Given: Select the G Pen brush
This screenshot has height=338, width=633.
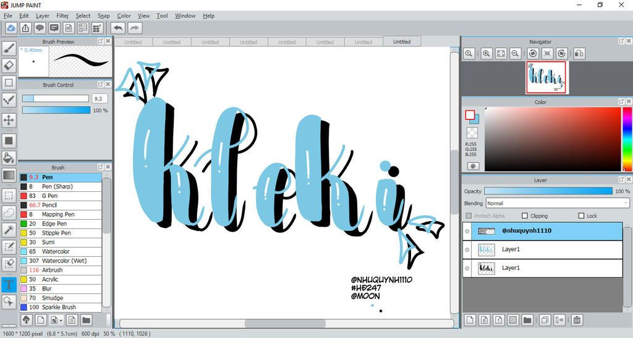Looking at the screenshot, I should [61, 196].
